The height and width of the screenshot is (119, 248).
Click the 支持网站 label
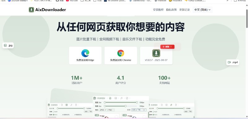tap(165, 83)
